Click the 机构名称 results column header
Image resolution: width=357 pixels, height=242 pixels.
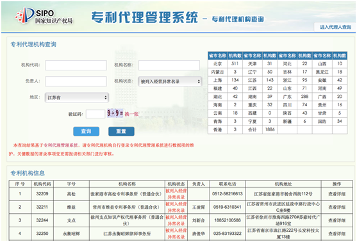point(127,184)
